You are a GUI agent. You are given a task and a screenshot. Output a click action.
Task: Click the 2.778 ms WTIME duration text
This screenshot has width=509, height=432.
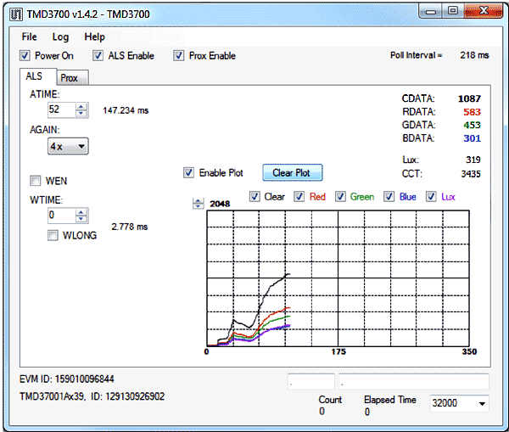coord(130,227)
